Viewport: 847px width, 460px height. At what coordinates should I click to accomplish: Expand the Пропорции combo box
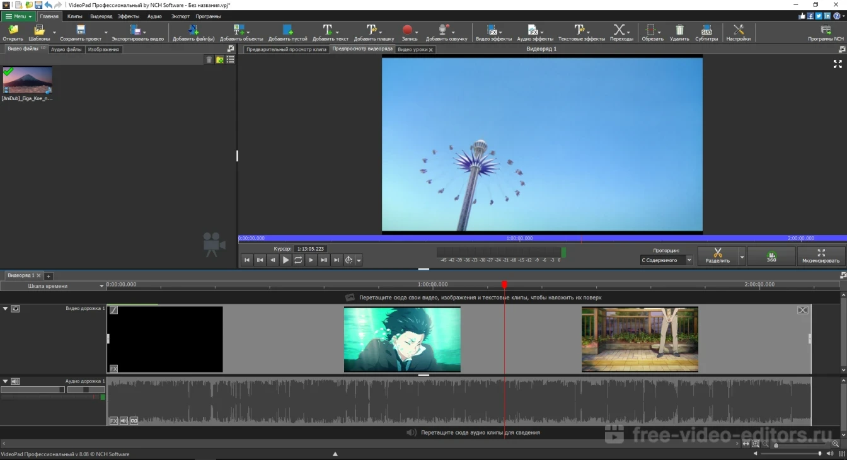pyautogui.click(x=689, y=260)
